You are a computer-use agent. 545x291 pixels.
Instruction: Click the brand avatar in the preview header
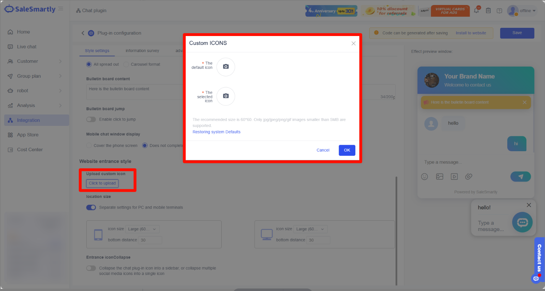[432, 80]
